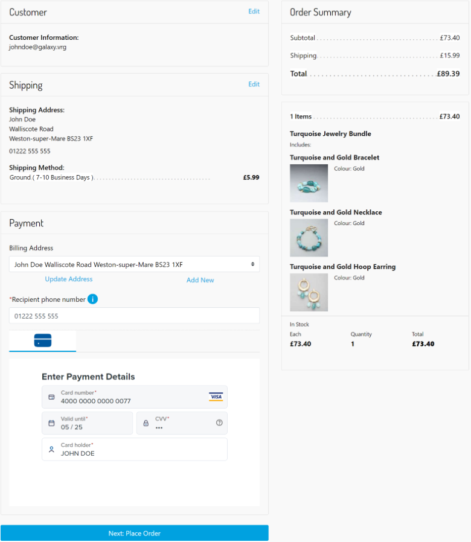
Task: Click the calendar icon beside Valid until
Action: coord(51,423)
